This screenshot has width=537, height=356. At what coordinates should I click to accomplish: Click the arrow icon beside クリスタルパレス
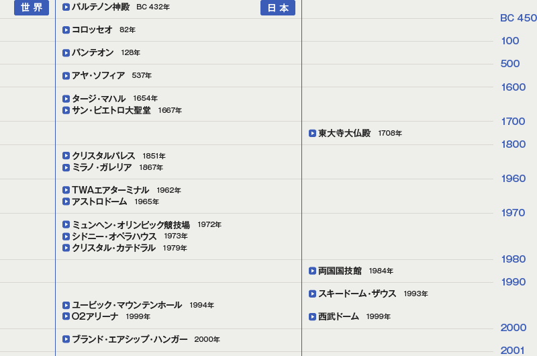(x=66, y=156)
